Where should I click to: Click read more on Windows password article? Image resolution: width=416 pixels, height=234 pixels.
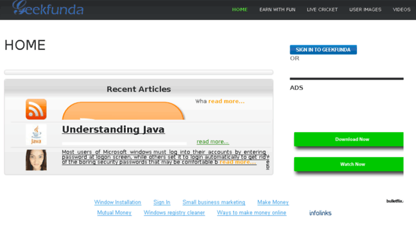(x=238, y=162)
